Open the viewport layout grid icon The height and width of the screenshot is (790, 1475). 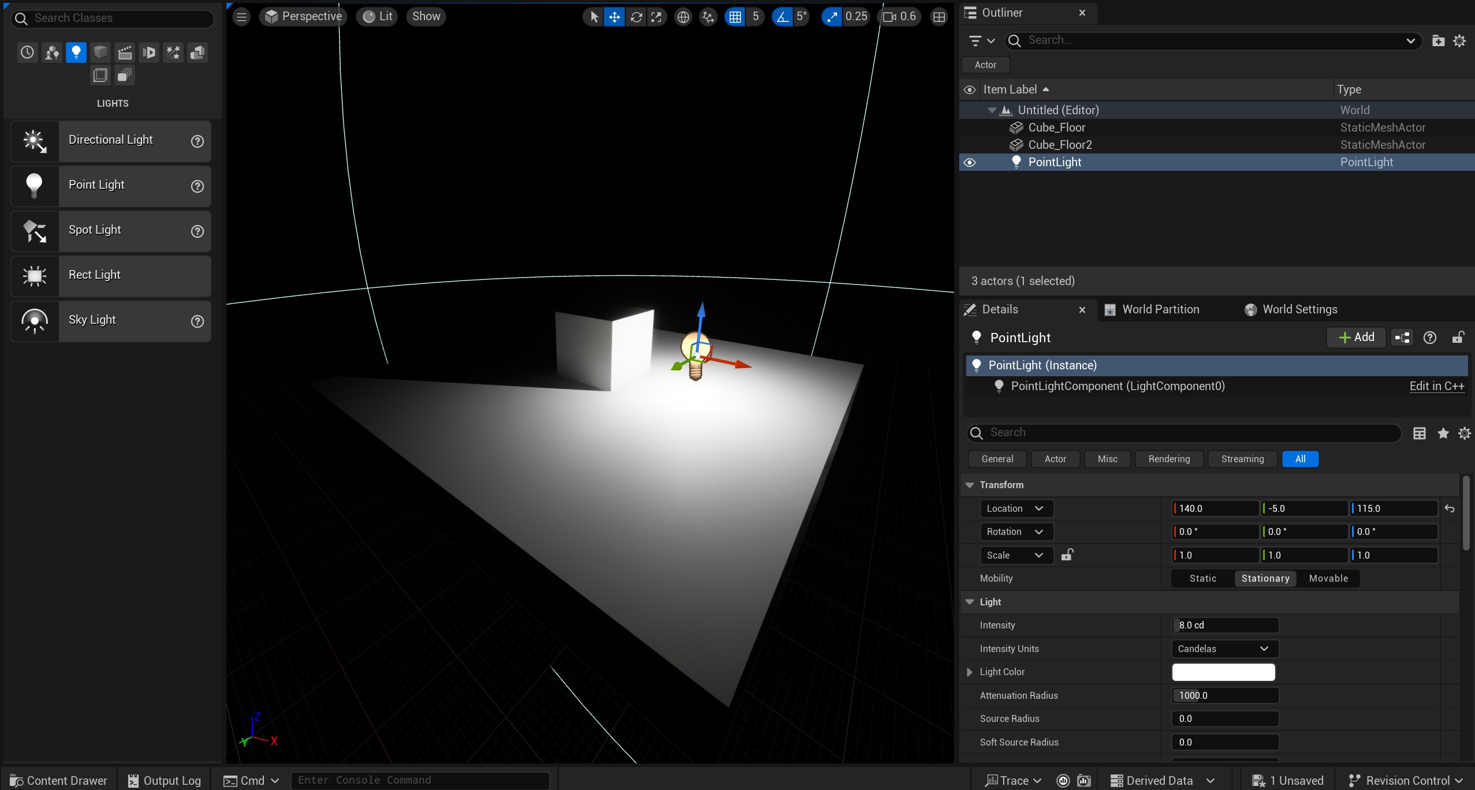[939, 17]
